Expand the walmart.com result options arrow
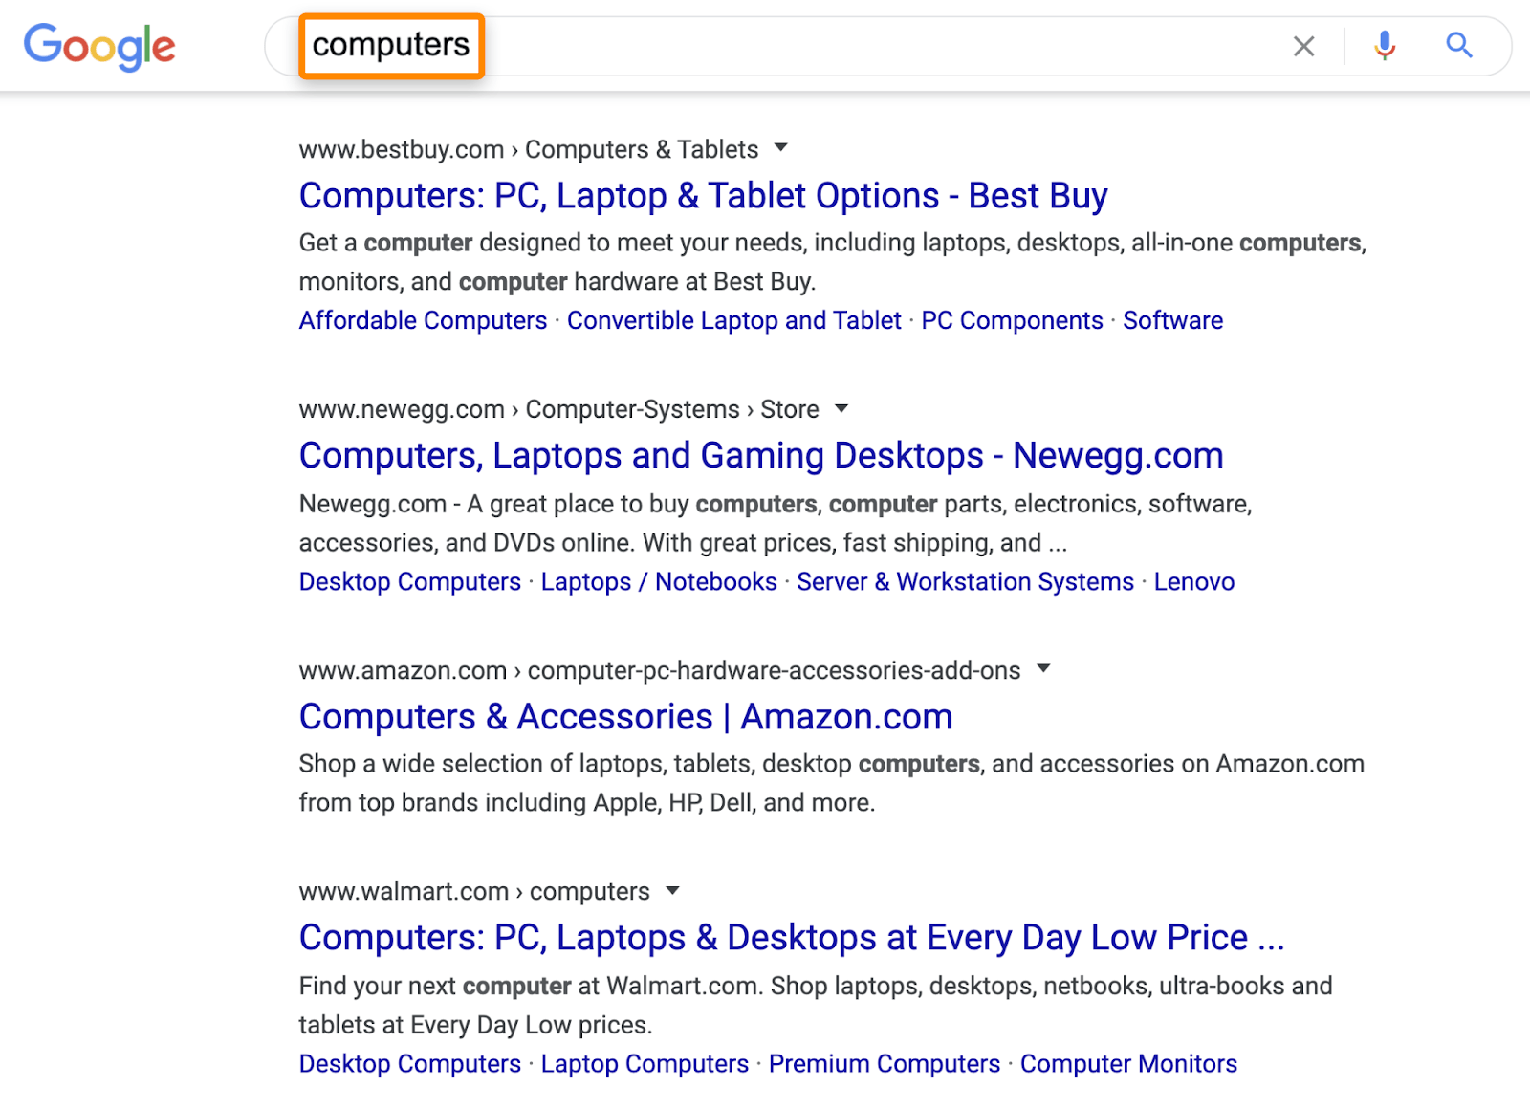This screenshot has height=1109, width=1530. pyautogui.click(x=672, y=891)
